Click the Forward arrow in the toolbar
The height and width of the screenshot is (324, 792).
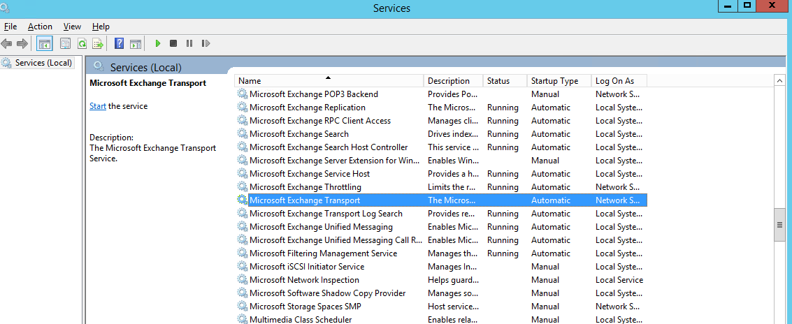point(22,44)
